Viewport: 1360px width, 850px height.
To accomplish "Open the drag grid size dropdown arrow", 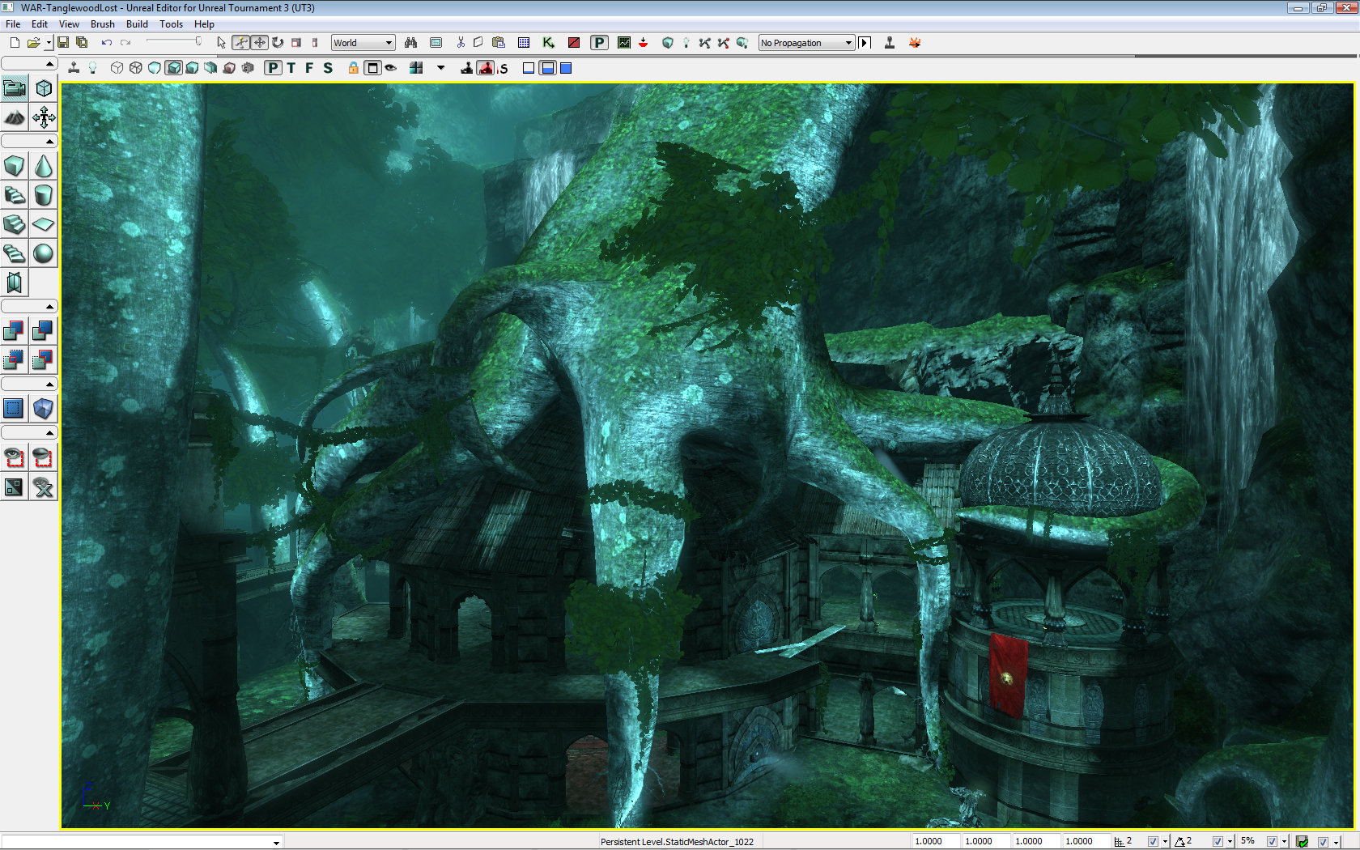I will point(1165,842).
